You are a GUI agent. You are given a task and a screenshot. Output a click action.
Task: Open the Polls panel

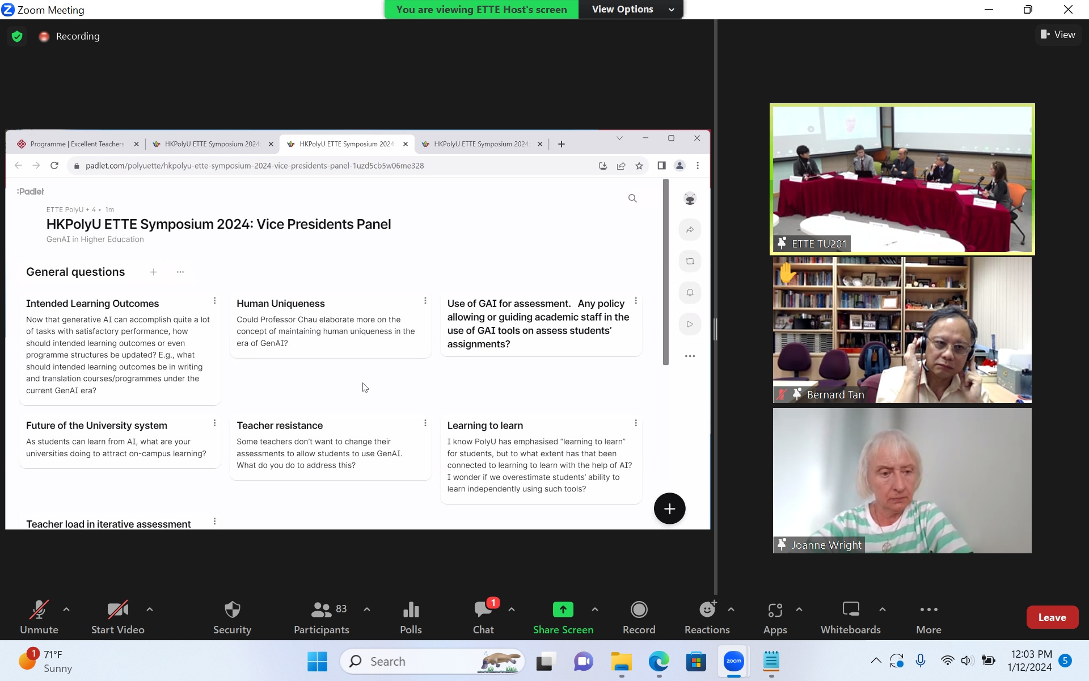point(411,617)
